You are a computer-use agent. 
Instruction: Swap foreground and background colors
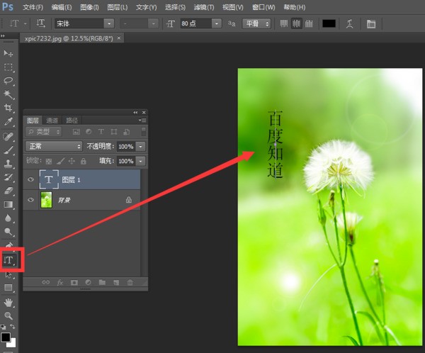click(x=13, y=326)
